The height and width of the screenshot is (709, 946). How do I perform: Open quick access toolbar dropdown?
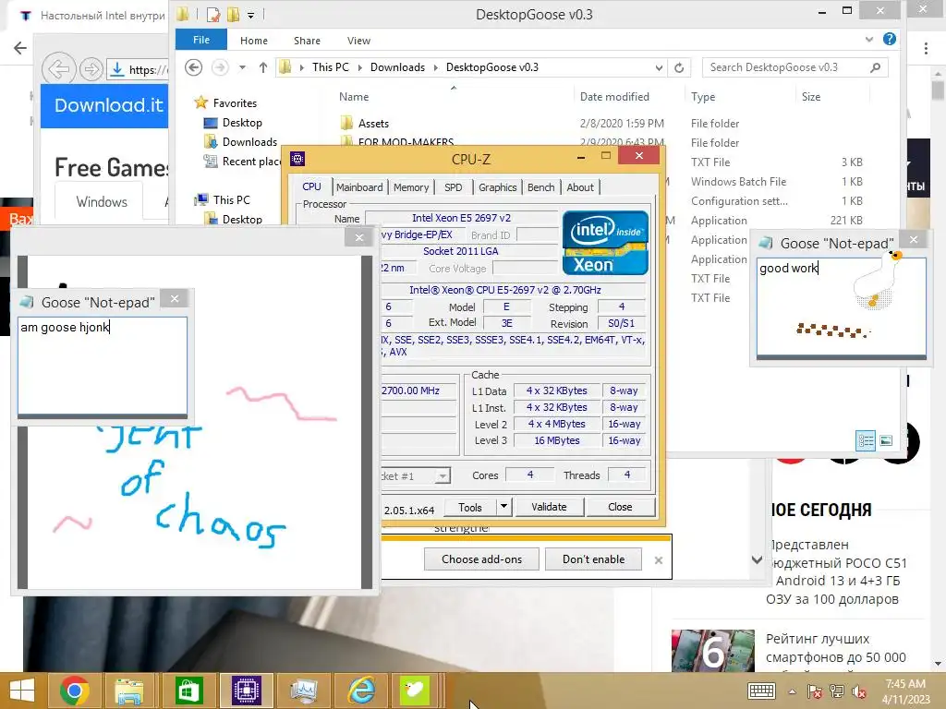[x=251, y=15]
